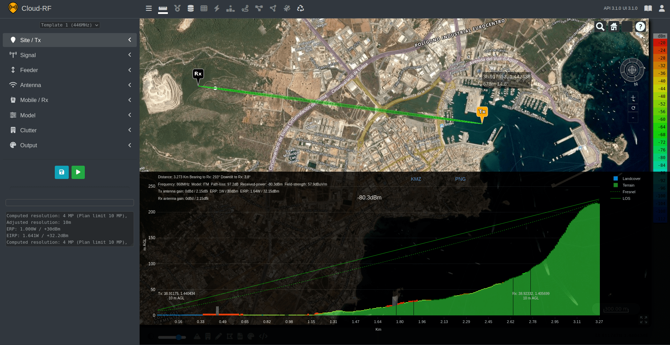Toggle the contrast control in bottom toolbar
This screenshot has width=670, height=345.
[151, 336]
